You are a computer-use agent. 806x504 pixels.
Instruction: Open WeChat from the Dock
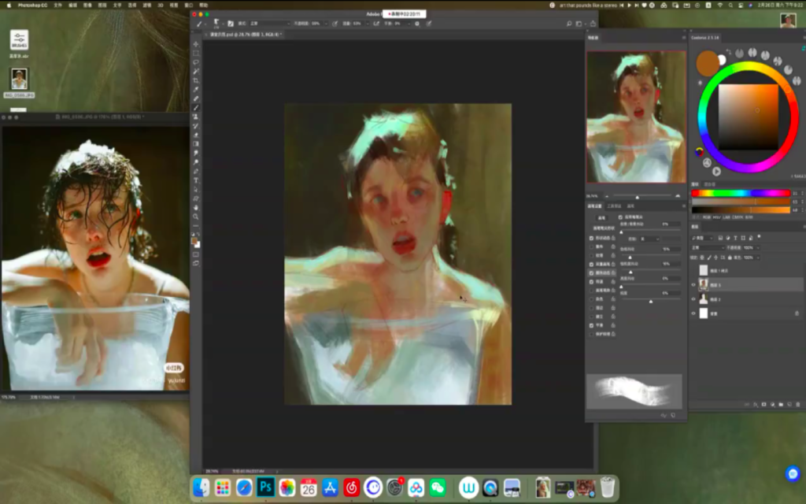tap(437, 487)
